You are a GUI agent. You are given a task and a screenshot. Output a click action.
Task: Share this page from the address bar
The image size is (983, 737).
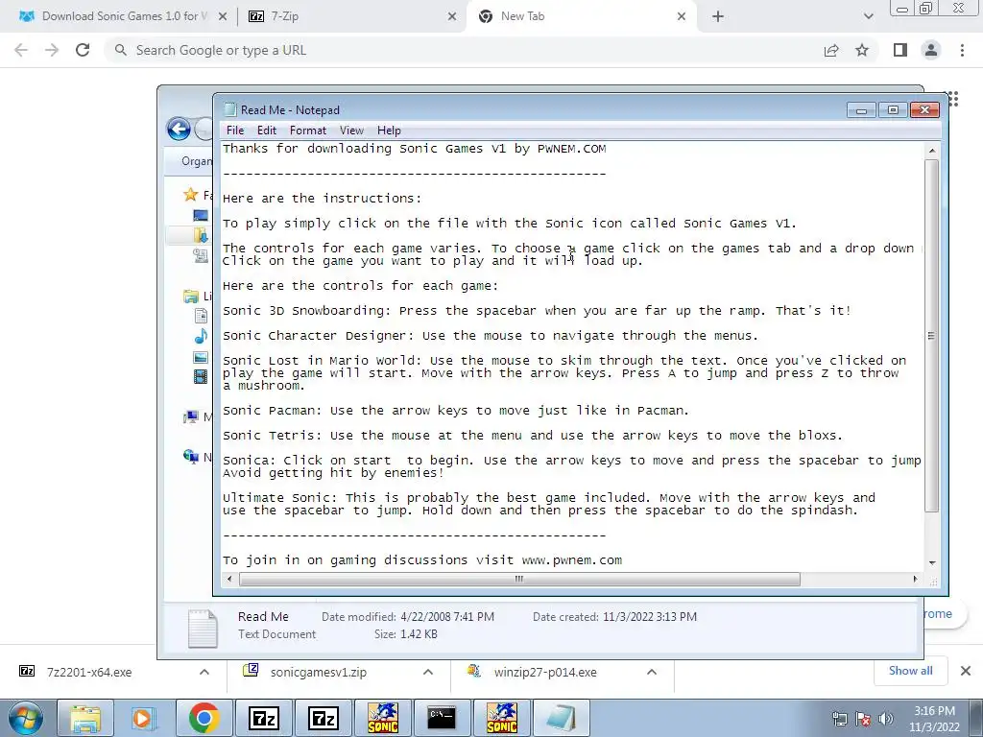click(831, 51)
